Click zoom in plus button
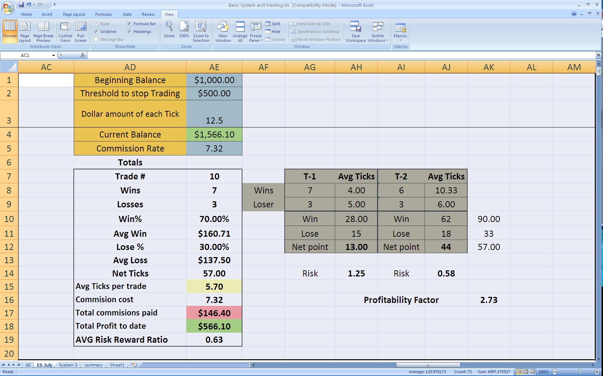Image resolution: width=603 pixels, height=376 pixels. tap(597, 372)
